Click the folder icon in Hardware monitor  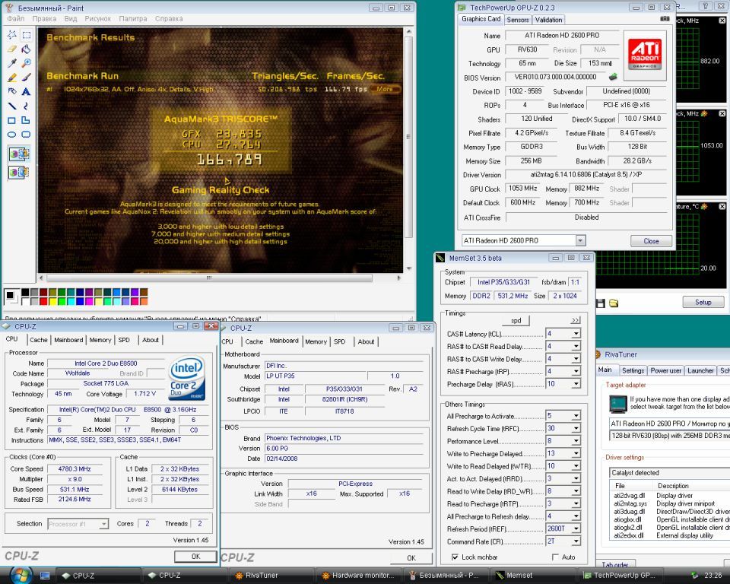[614, 303]
